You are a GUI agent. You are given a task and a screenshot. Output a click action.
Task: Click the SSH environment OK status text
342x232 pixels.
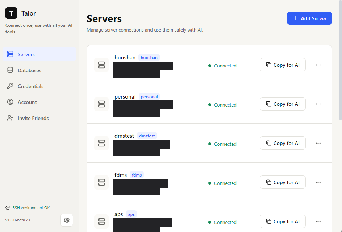(x=31, y=208)
